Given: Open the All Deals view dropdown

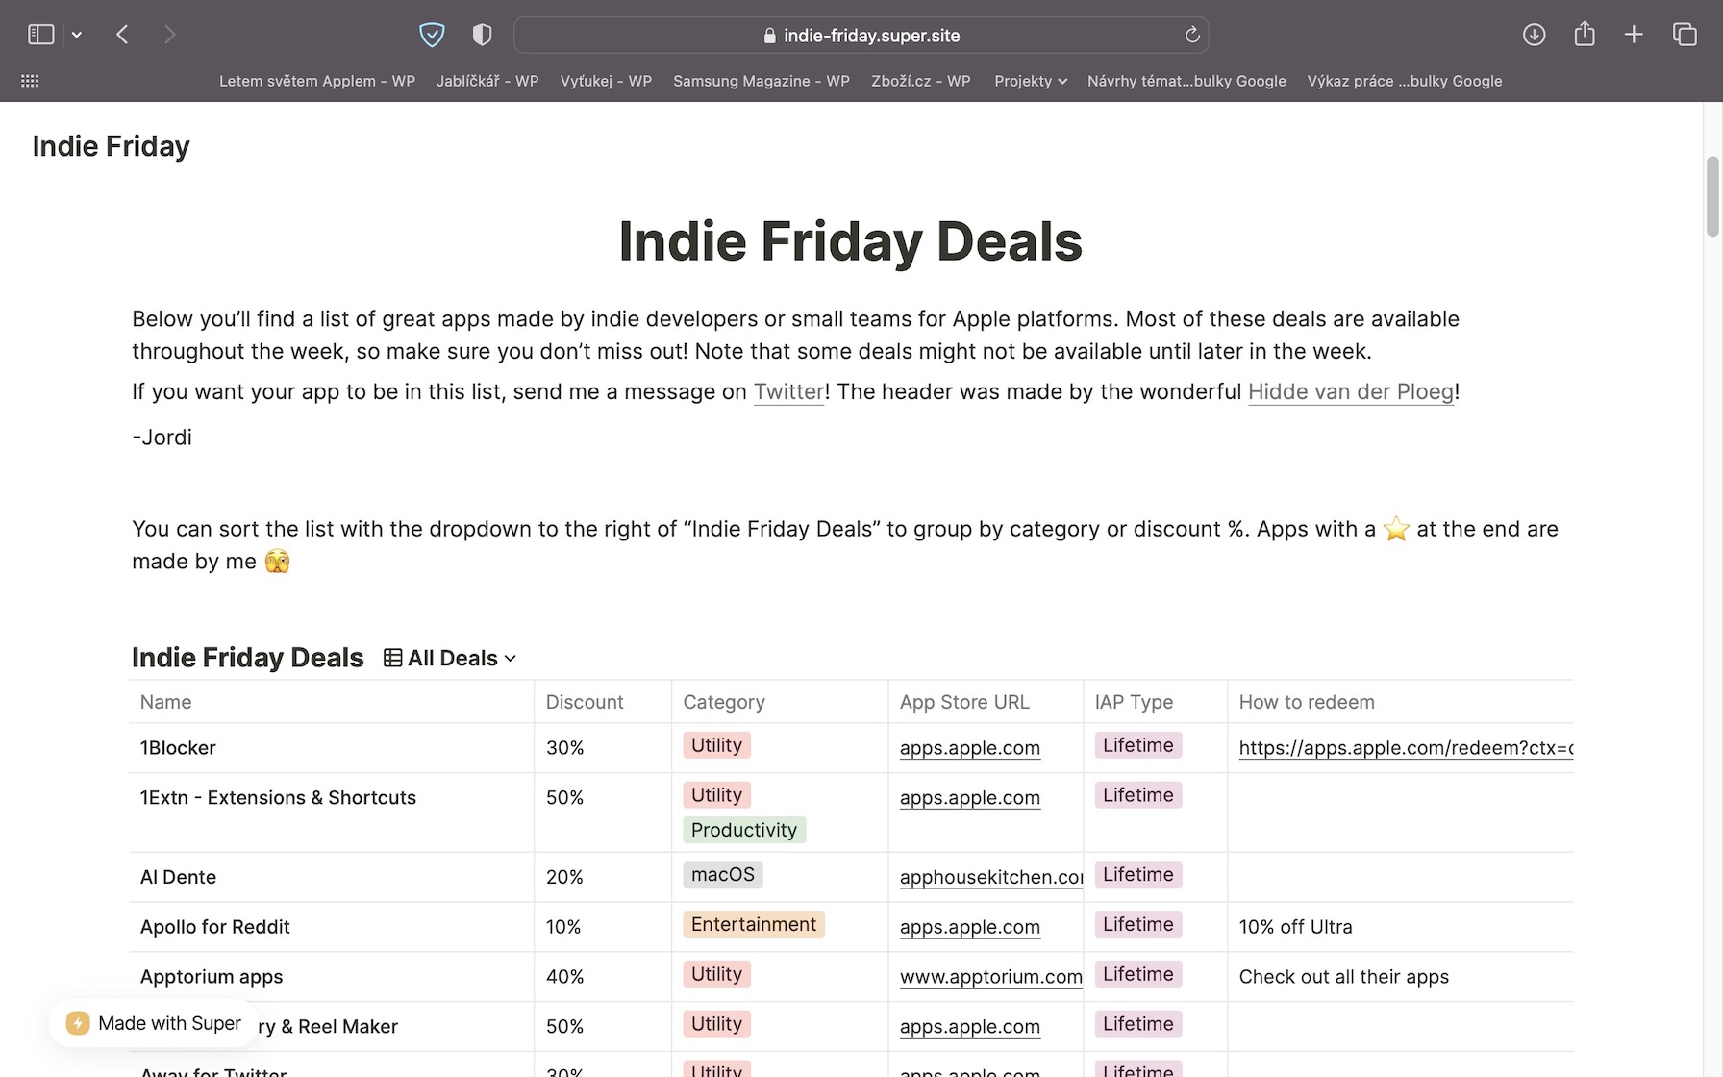Looking at the screenshot, I should coord(450,658).
